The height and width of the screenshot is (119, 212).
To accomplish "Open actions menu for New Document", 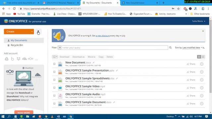I will click(x=202, y=64).
